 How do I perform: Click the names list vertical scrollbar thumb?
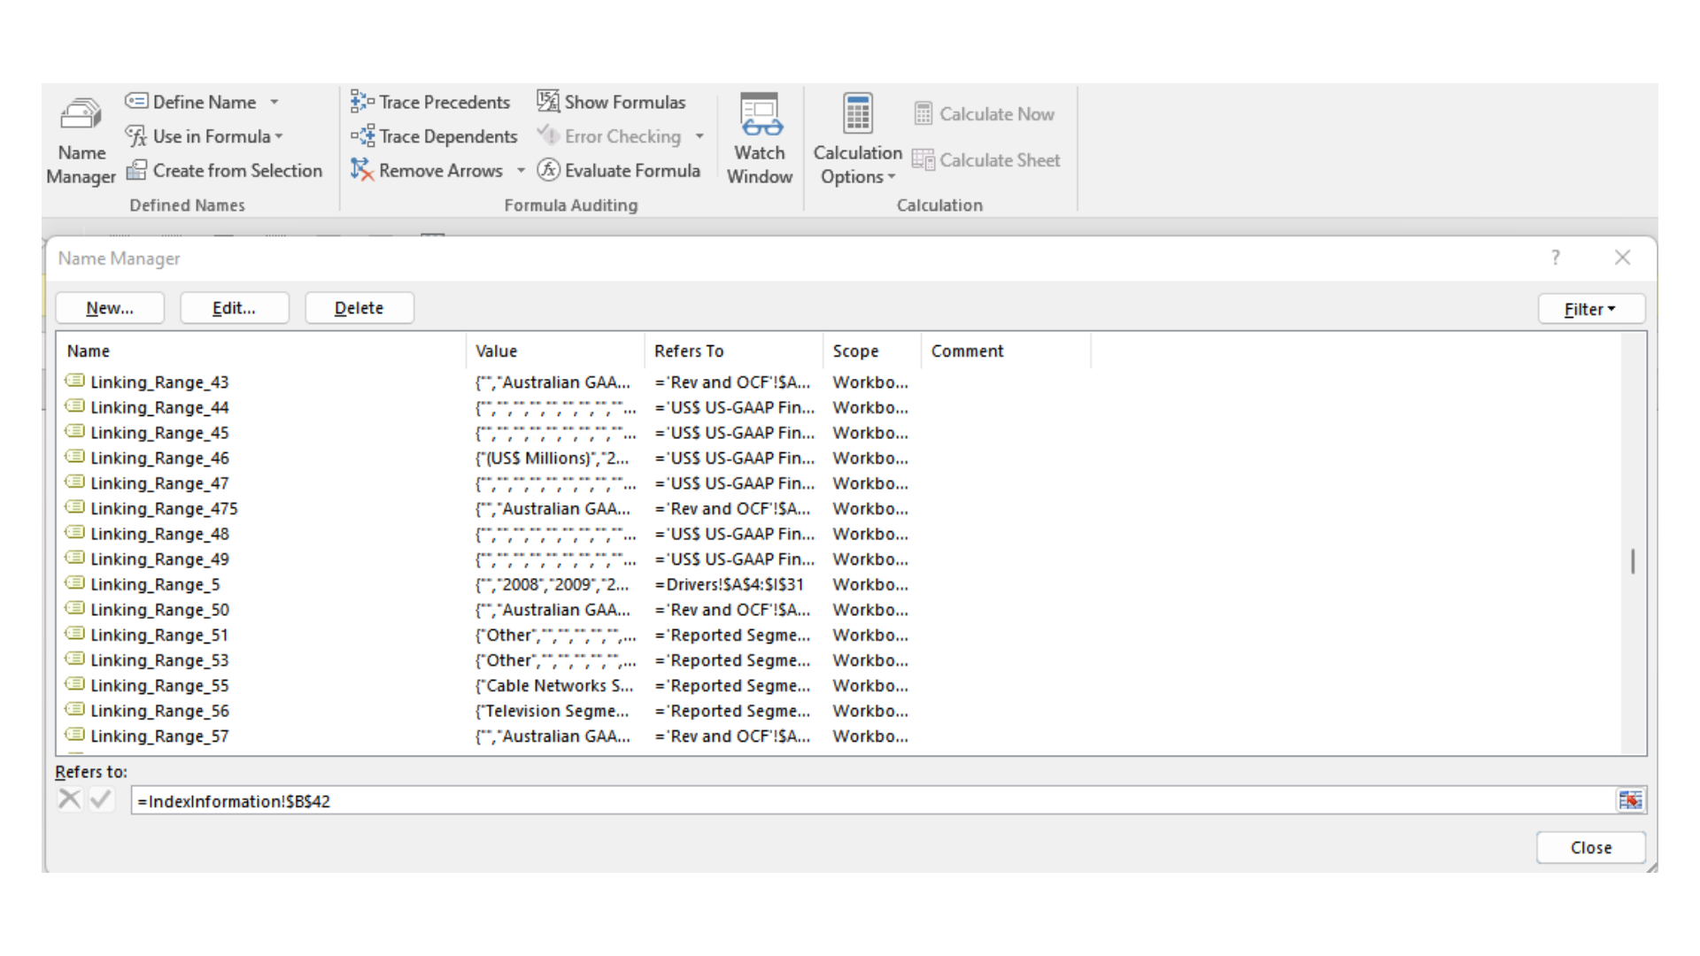1633,561
